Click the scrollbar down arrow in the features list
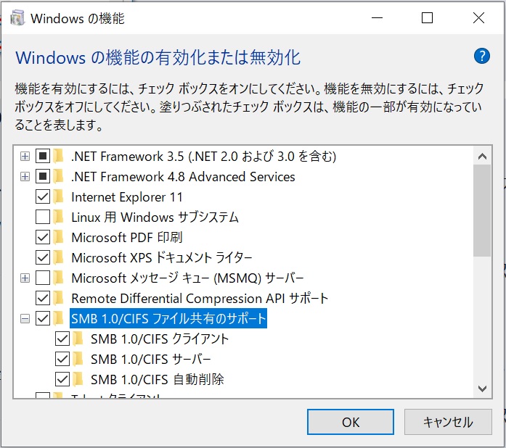Image resolution: width=506 pixels, height=448 pixels. (482, 389)
